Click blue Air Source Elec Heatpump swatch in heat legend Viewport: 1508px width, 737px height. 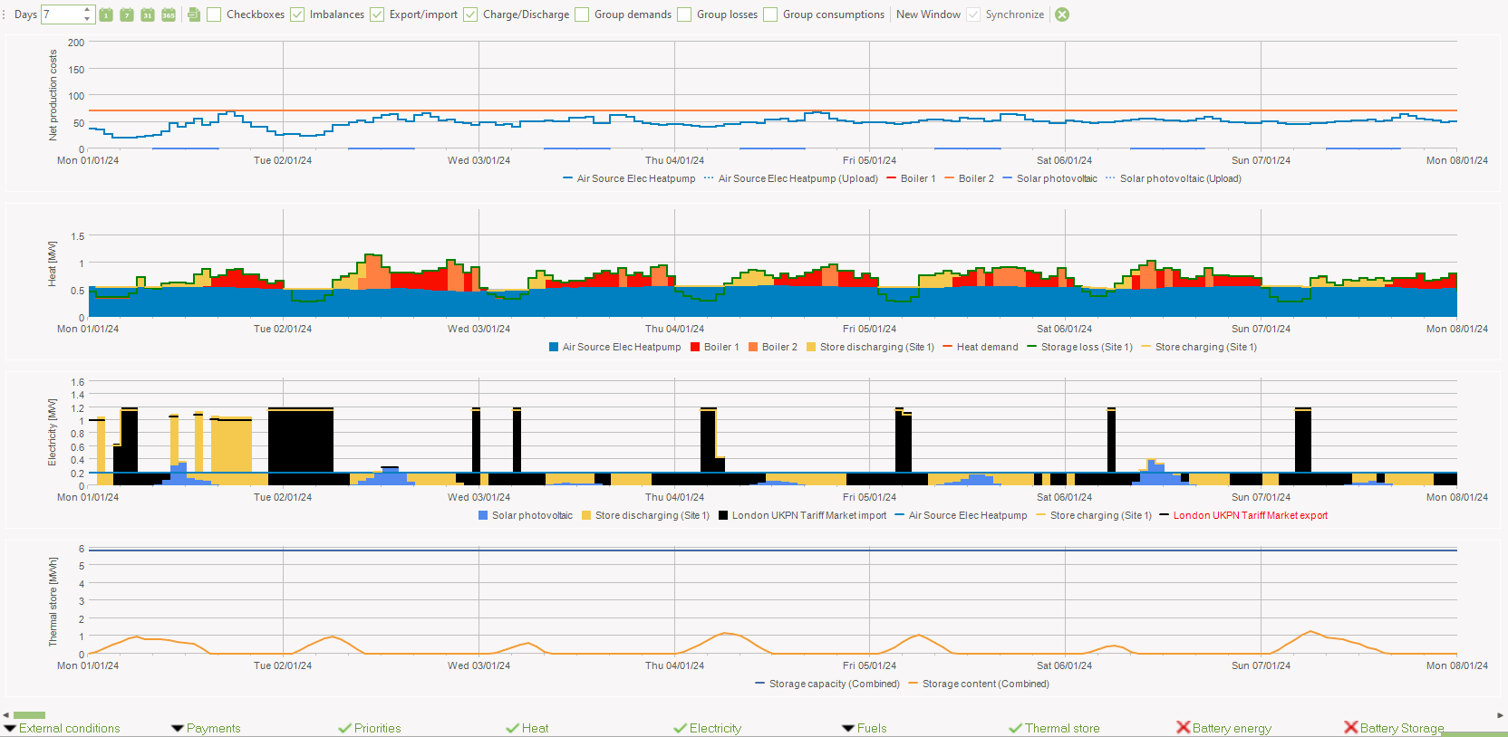554,347
